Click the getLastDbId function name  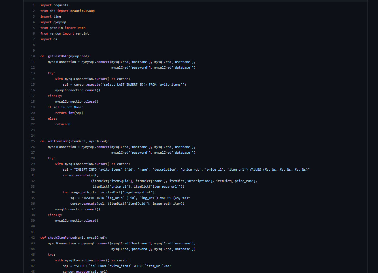click(58, 56)
